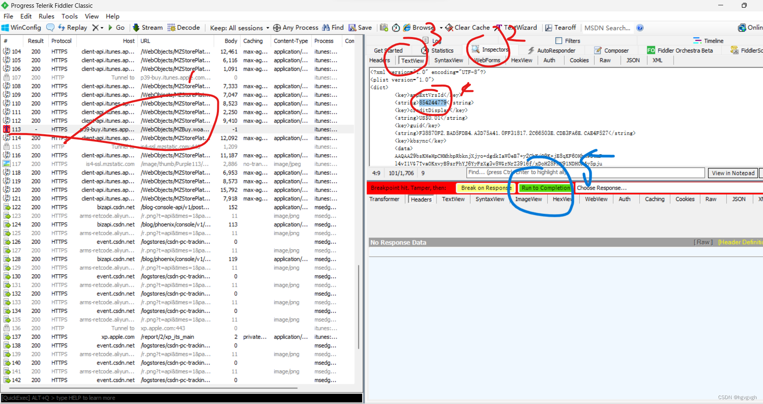Open the Timeline tab
The height and width of the screenshot is (404, 763).
coord(708,41)
